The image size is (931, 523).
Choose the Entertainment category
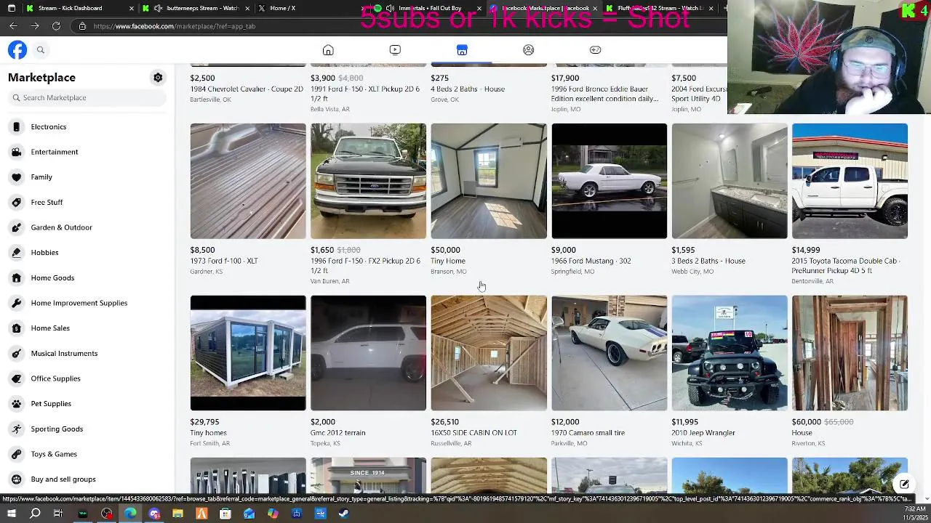pyautogui.click(x=88, y=152)
